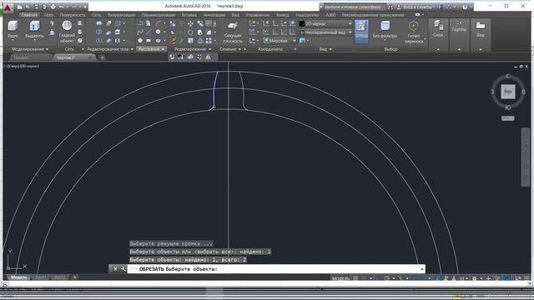This screenshot has width=534, height=300.
Task: Click the print icon in quick access toolbar
Action: tap(53, 7)
